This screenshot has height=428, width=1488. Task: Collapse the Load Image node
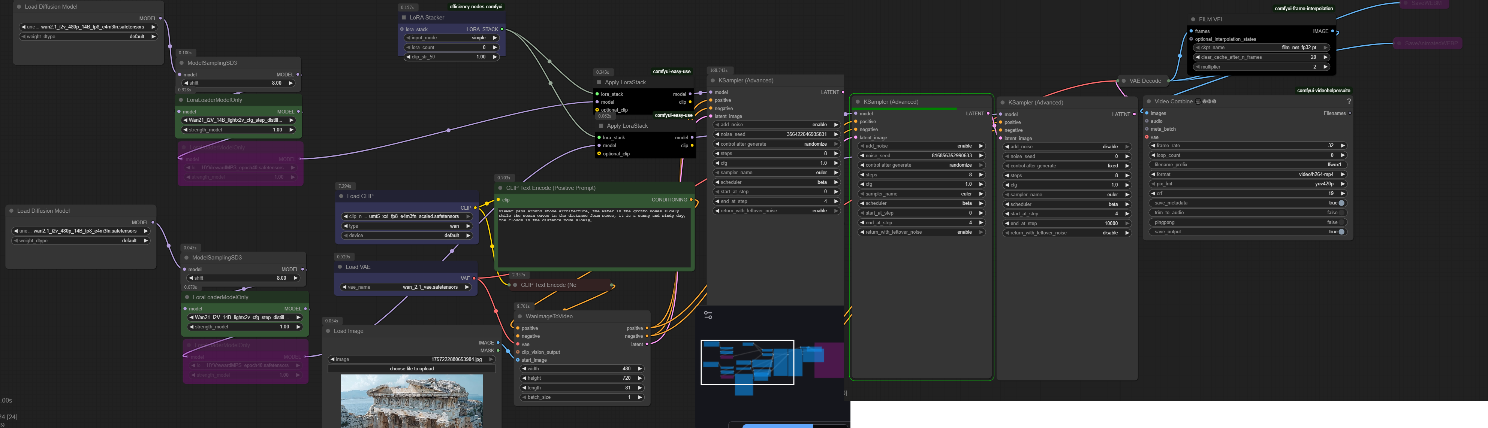[x=328, y=331]
